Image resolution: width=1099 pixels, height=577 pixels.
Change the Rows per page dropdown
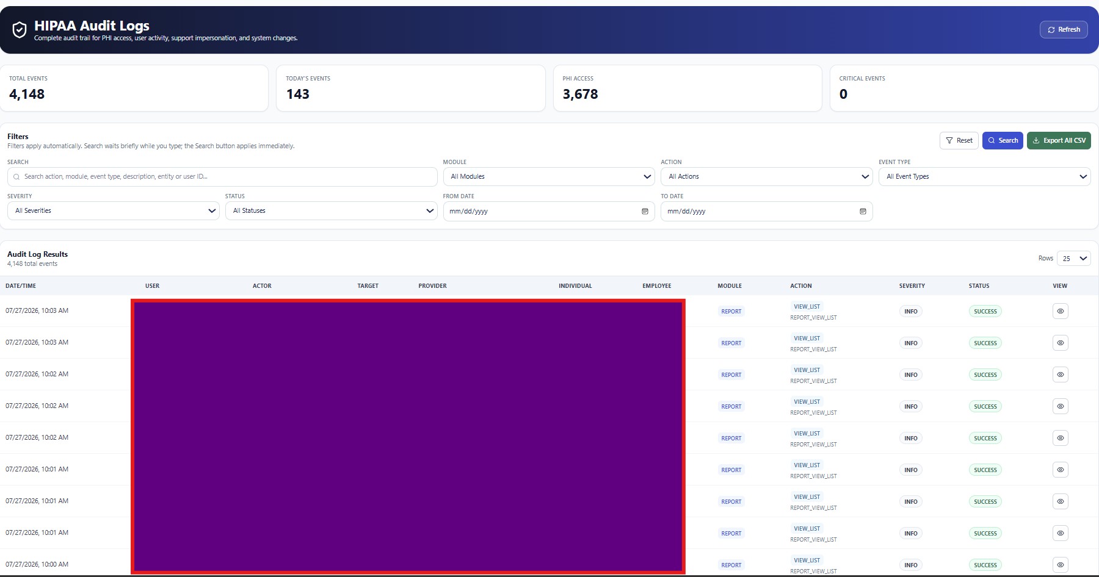tap(1074, 259)
